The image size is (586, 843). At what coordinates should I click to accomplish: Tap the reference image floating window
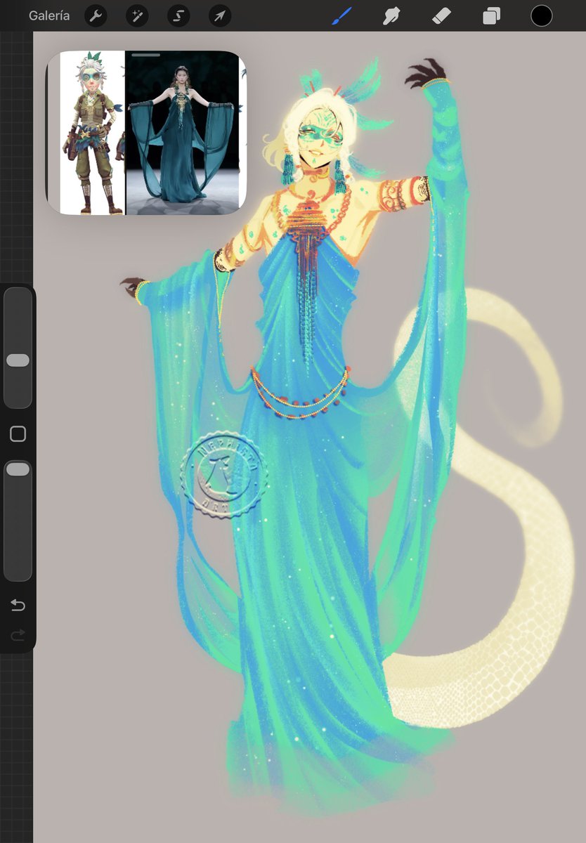146,133
